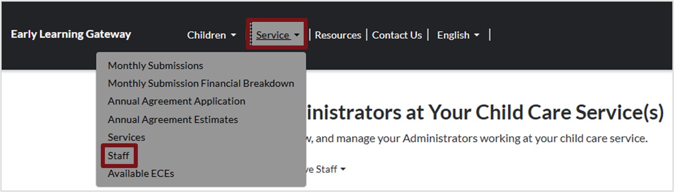Open Monthly Submission Financial Breakdown
Viewport: 674px width, 192px height.
(x=201, y=84)
